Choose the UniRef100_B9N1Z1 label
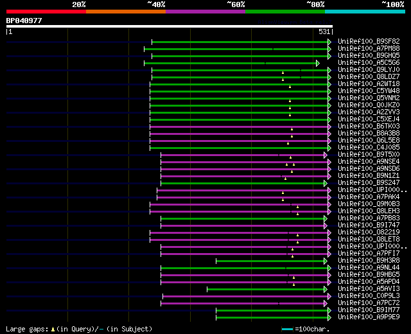Viewport: 411px width, 334px height. [369, 176]
